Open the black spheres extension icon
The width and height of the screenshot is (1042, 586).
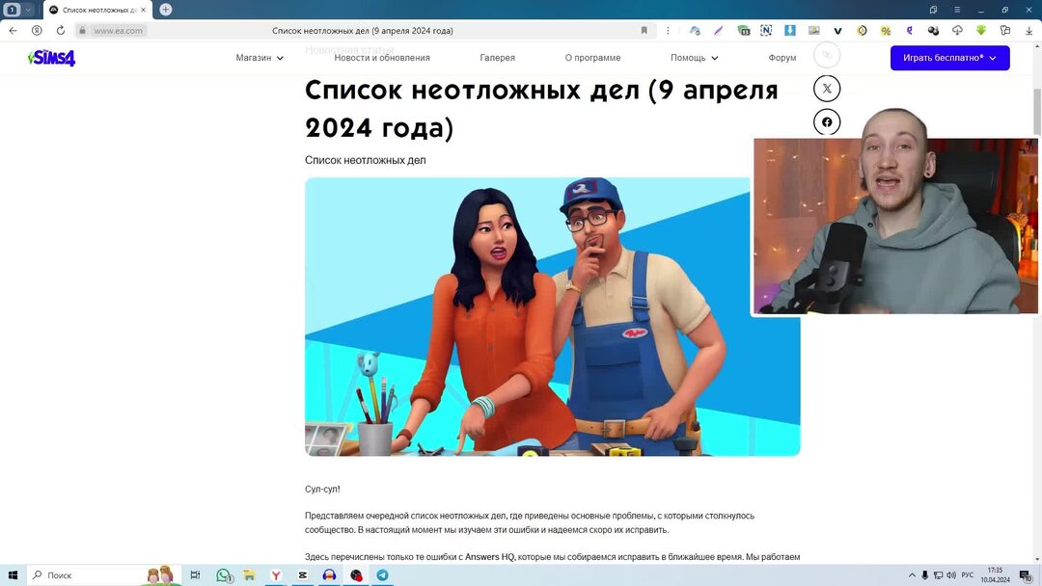click(x=933, y=31)
